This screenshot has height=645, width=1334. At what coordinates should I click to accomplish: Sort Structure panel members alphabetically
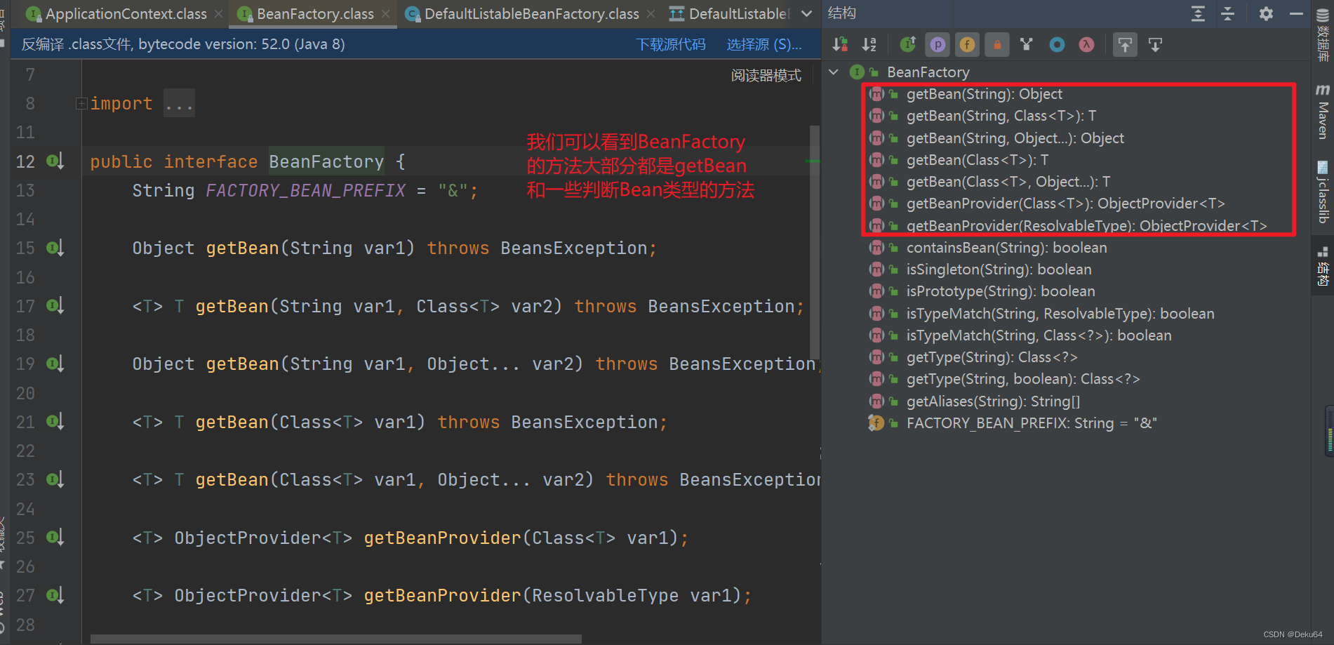869,44
